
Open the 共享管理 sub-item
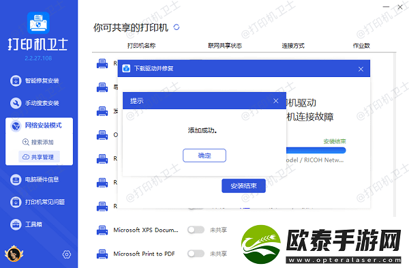pyautogui.click(x=39, y=157)
